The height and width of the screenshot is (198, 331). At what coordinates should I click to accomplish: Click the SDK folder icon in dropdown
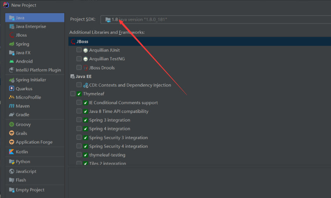[x=108, y=20]
